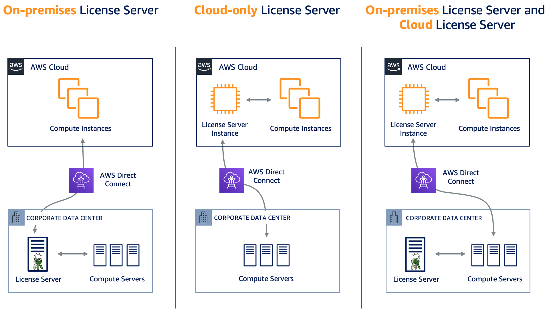549x312 pixels.
Task: Click the AWS logo in the middle AWS Cloud box
Action: 204,66
